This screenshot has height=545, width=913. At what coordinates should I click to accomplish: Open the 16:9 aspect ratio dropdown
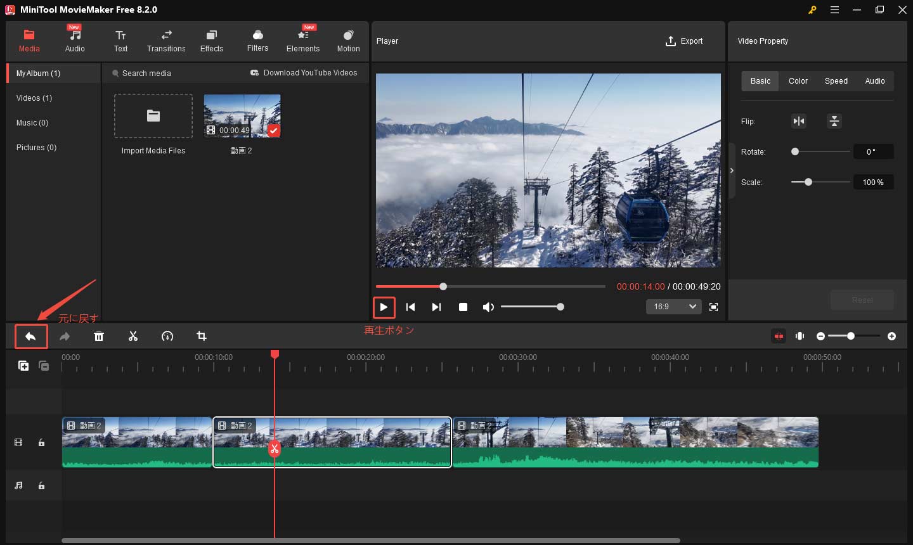pos(673,307)
